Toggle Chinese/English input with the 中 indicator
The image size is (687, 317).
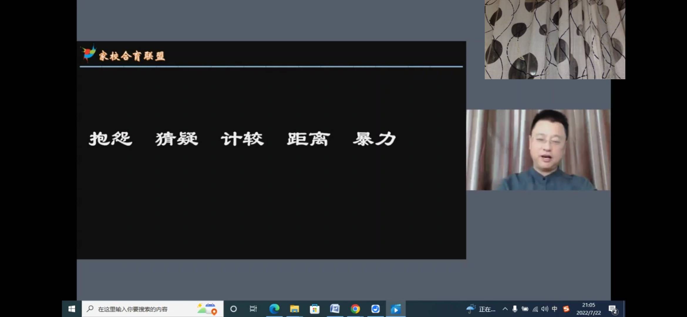(x=554, y=309)
